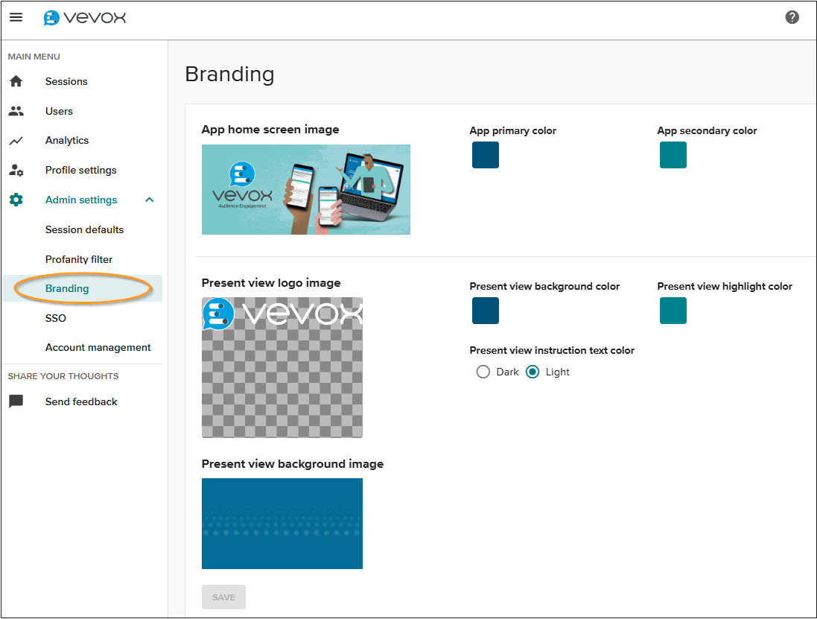
Task: Open App primary color swatch
Action: (486, 155)
